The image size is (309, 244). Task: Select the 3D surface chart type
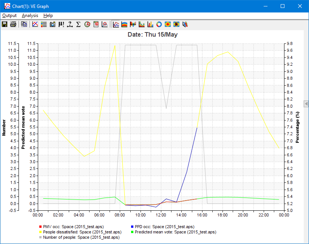185,24
